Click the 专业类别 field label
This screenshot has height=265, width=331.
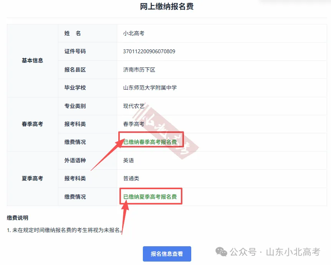tap(75, 106)
